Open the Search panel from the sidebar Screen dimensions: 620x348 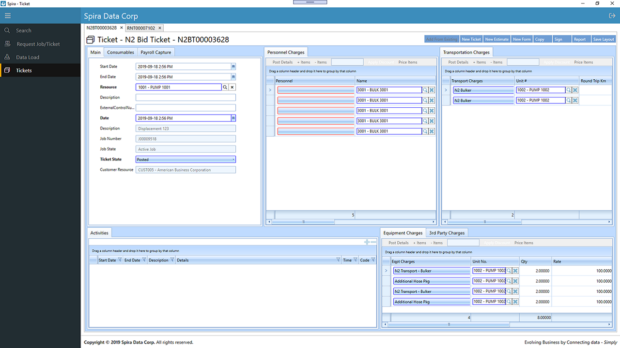tap(7, 30)
